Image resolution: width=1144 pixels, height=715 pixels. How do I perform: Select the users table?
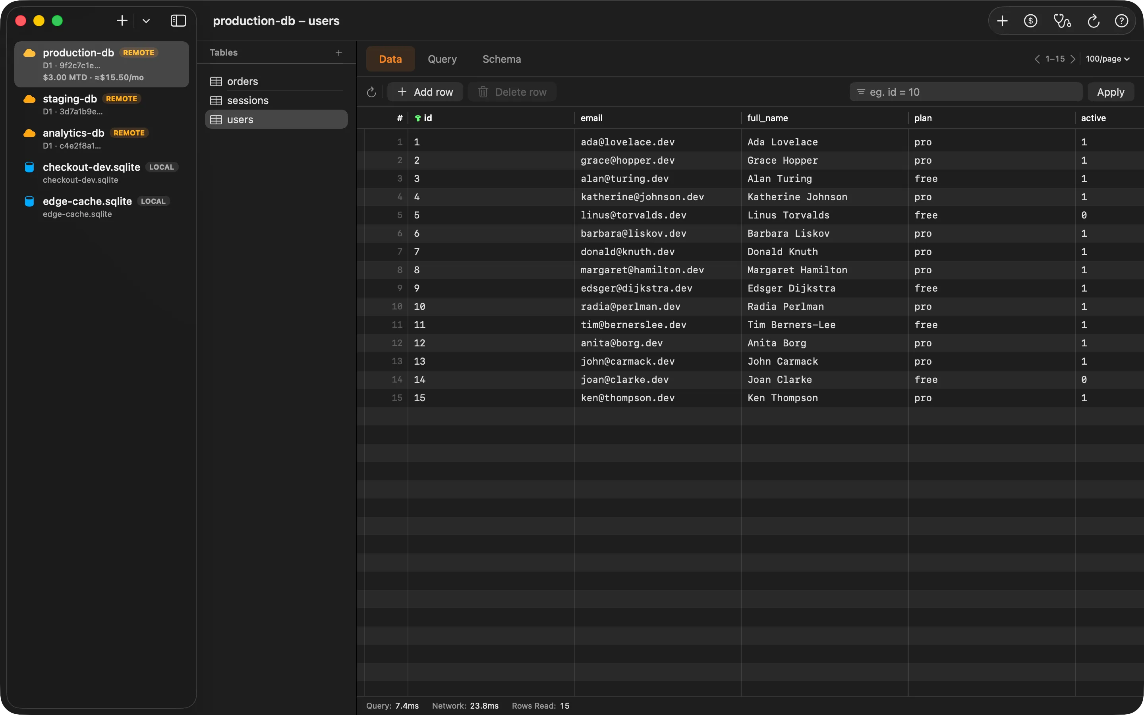point(276,119)
